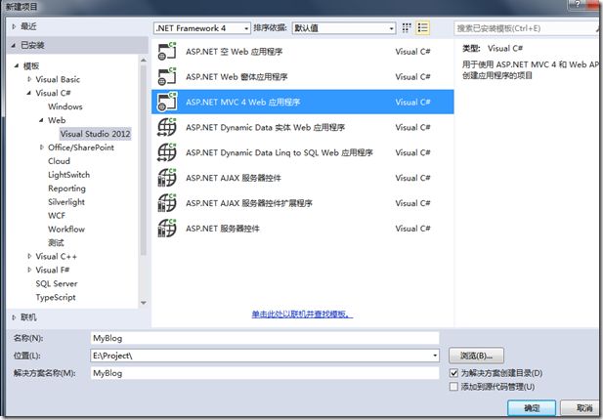The width and height of the screenshot is (603, 420).
Task: Select the ASP.NET Web 窗体应用程序 template icon
Action: tap(167, 77)
